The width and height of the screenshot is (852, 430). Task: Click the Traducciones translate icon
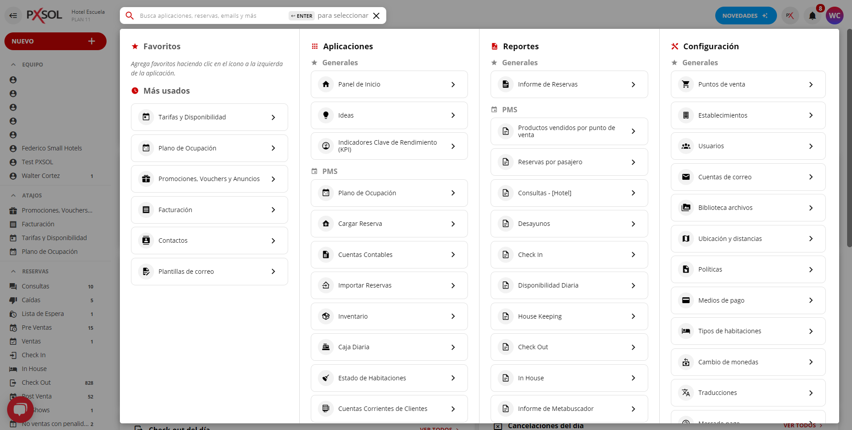tap(686, 393)
